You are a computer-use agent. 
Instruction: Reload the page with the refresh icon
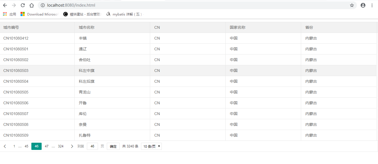point(23,5)
